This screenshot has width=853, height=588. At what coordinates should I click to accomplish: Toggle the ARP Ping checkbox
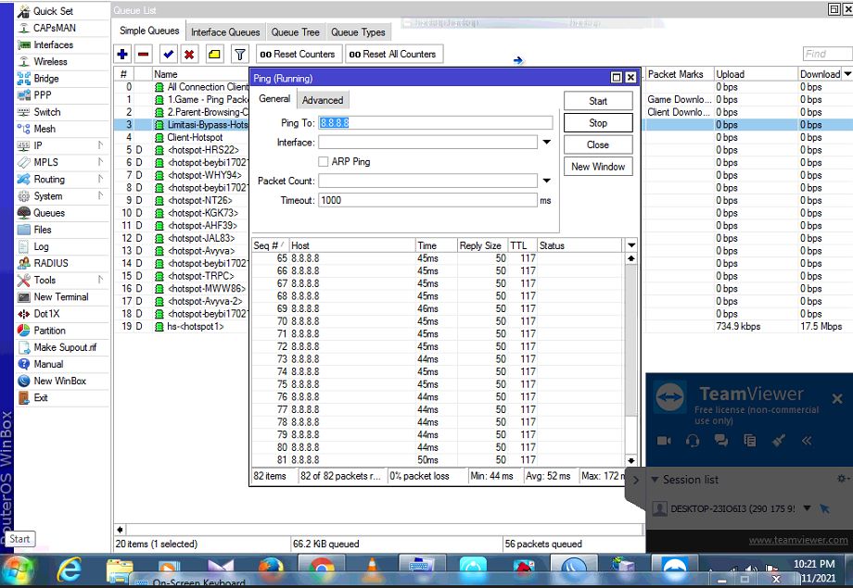pos(324,162)
